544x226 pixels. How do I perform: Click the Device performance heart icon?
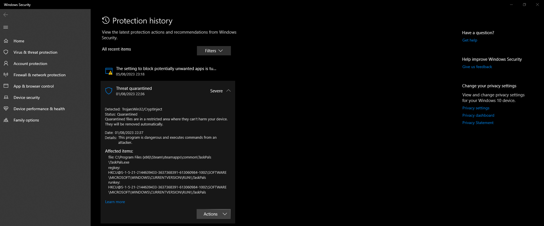click(x=6, y=109)
